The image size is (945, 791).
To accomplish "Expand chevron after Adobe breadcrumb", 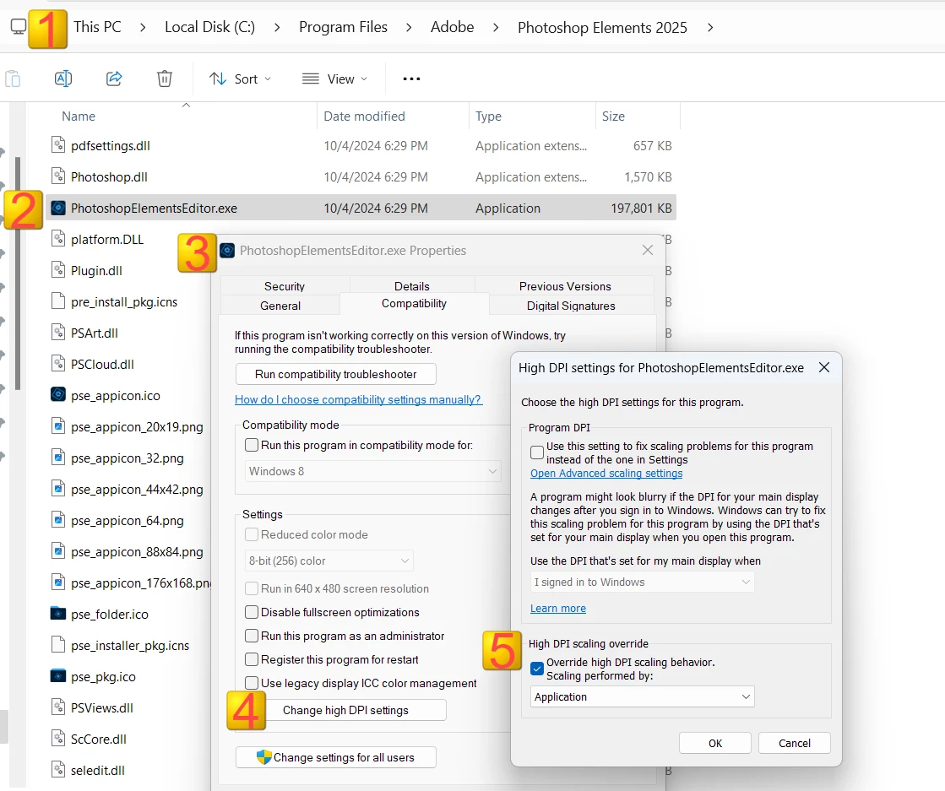I will click(x=496, y=28).
